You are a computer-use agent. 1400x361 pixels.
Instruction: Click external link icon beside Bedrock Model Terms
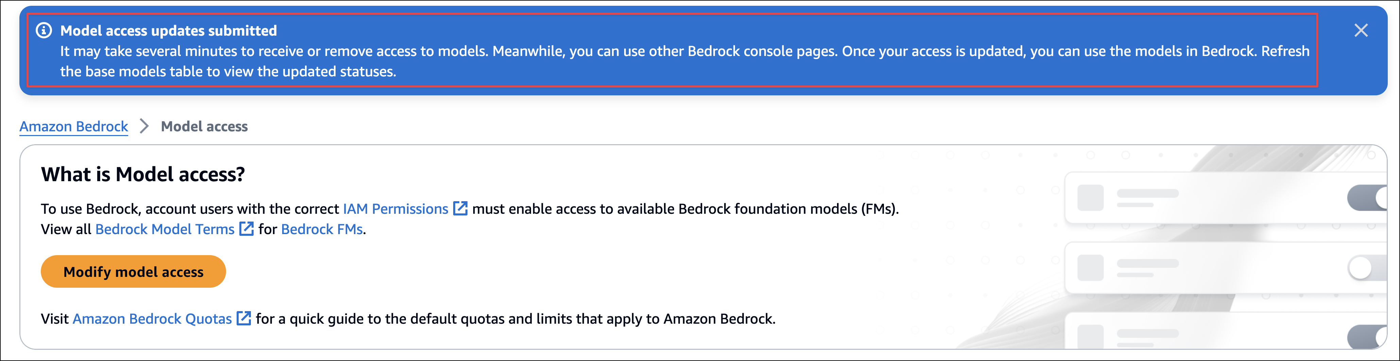(x=247, y=229)
